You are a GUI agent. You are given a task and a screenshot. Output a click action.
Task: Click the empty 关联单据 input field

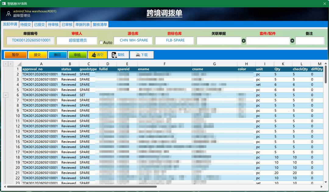point(219,41)
